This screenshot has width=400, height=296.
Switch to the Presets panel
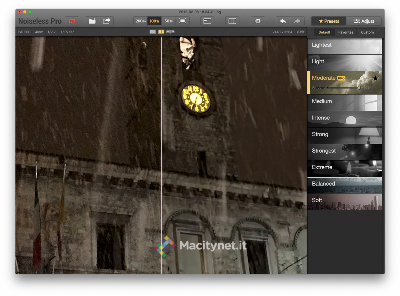pos(329,21)
